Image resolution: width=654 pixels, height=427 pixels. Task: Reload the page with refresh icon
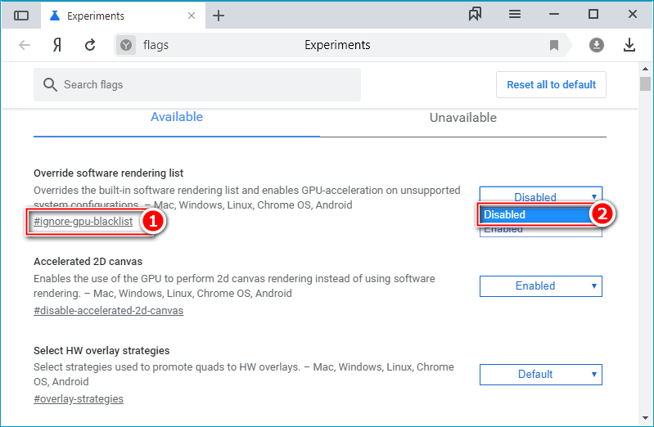tap(90, 45)
